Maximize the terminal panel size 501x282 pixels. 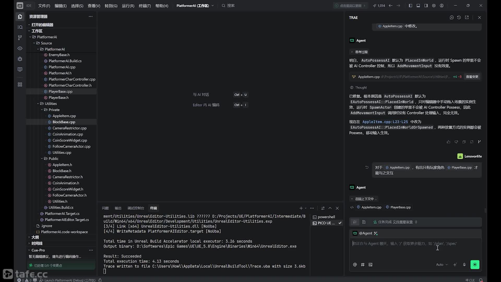[x=330, y=208]
